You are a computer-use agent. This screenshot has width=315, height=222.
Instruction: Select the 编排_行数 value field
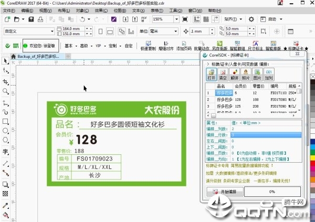pyautogui.click(x=266, y=135)
